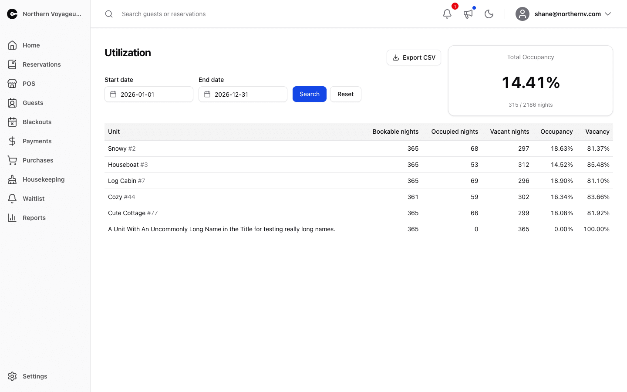Open the shane@northernv.com account dropdown
The height and width of the screenshot is (392, 627).
click(x=563, y=14)
